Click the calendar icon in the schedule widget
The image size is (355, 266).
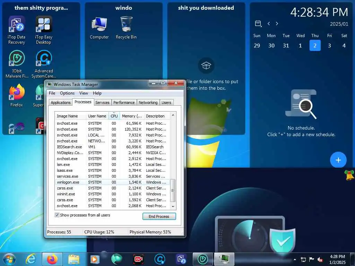tap(258, 24)
